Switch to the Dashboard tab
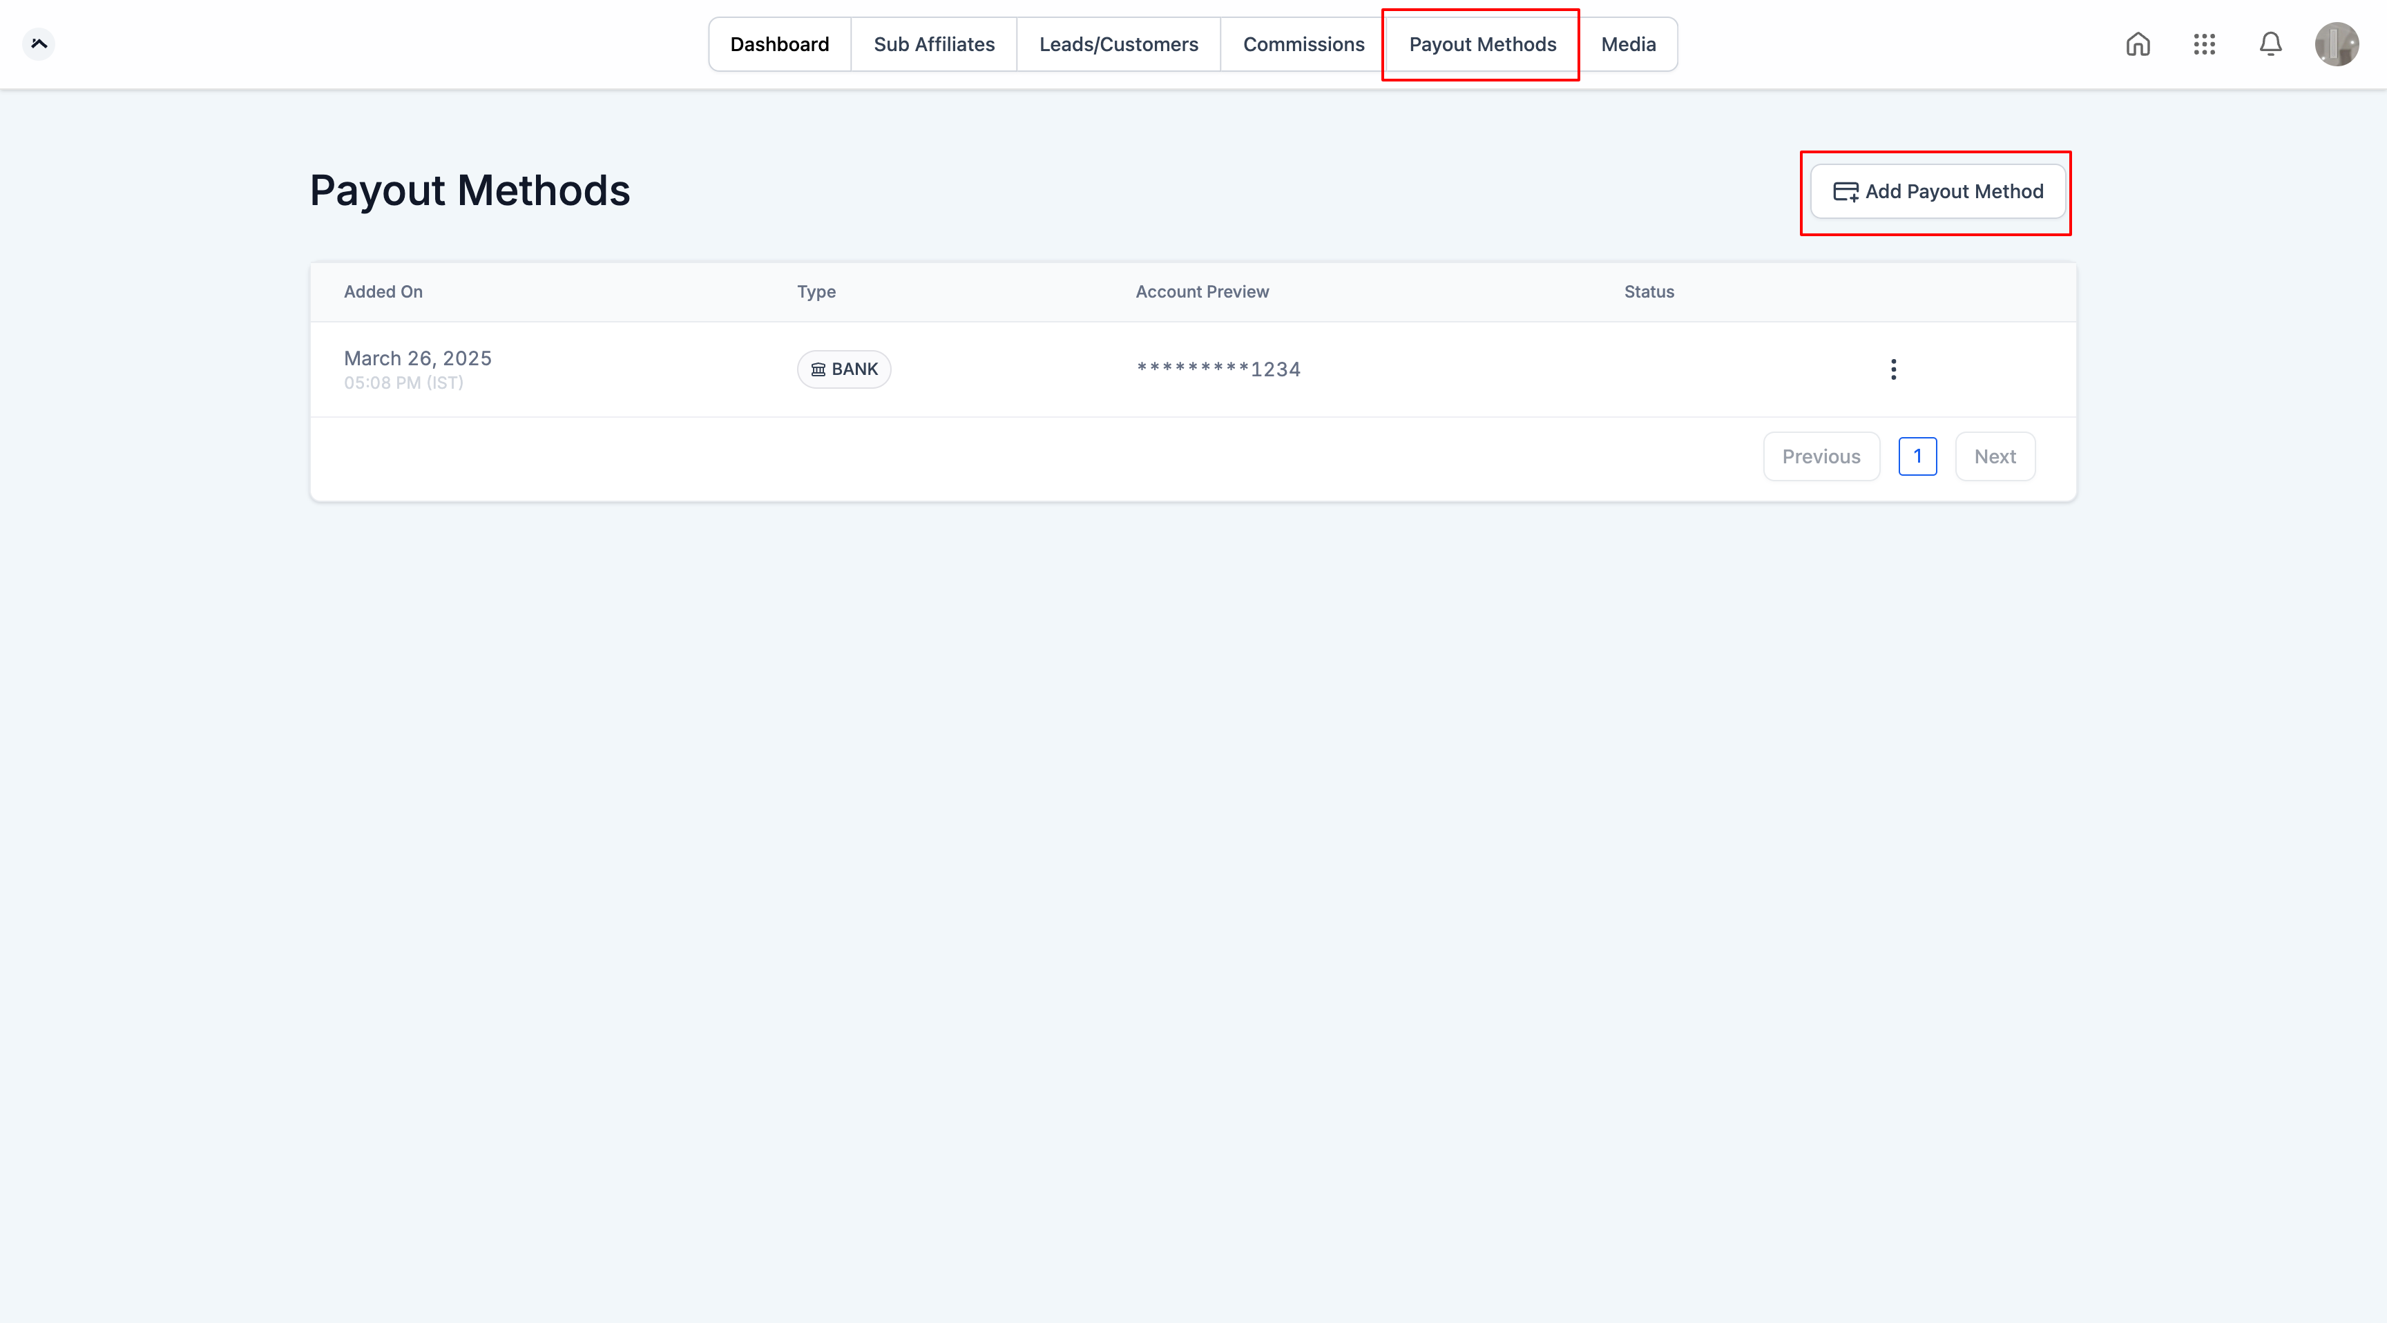Image resolution: width=2387 pixels, height=1323 pixels. tap(779, 44)
